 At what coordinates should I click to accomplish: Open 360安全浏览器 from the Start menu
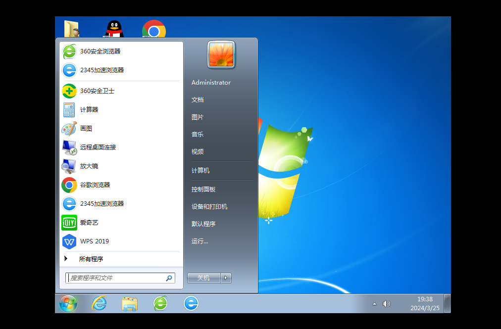(121, 51)
